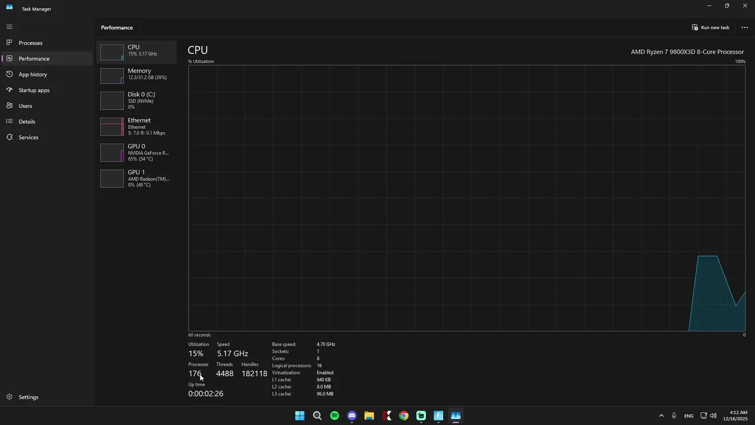Click the 96.0 MB L3 cache value
The image size is (755, 425).
(x=325, y=394)
